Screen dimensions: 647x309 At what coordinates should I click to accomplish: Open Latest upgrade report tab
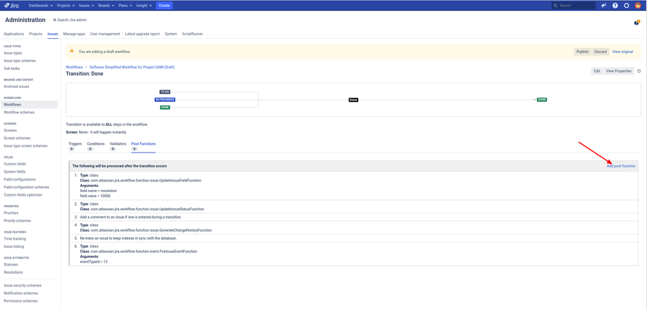[142, 34]
